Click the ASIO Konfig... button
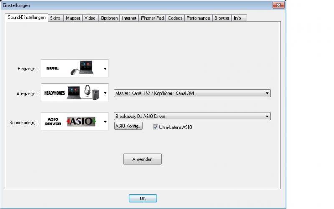 click(x=129, y=126)
